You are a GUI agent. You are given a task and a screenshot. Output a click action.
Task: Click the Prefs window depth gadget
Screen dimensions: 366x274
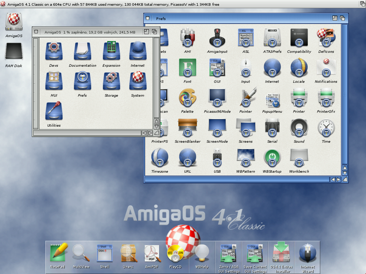click(x=342, y=19)
